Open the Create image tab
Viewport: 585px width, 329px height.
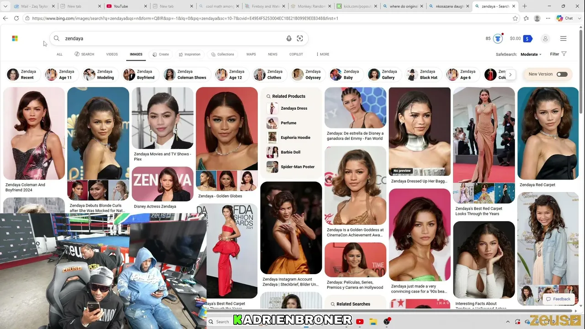[x=161, y=54]
